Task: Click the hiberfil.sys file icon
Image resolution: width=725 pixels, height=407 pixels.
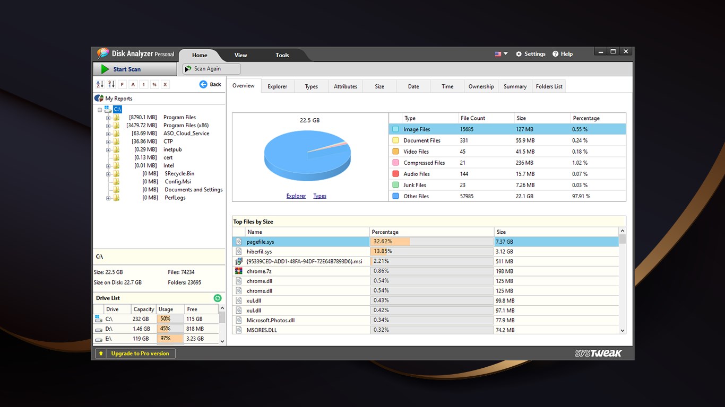Action: pyautogui.click(x=239, y=252)
